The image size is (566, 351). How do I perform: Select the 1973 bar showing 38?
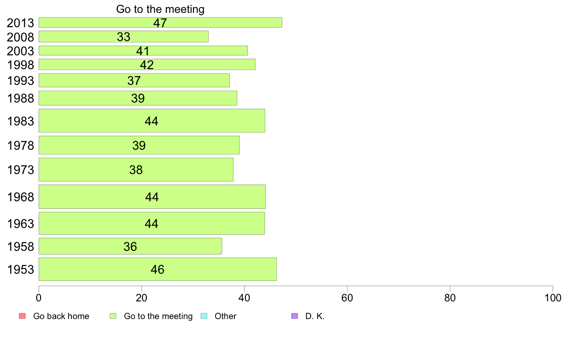[x=136, y=169]
